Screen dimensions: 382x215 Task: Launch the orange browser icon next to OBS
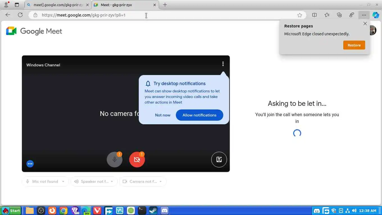52,211
